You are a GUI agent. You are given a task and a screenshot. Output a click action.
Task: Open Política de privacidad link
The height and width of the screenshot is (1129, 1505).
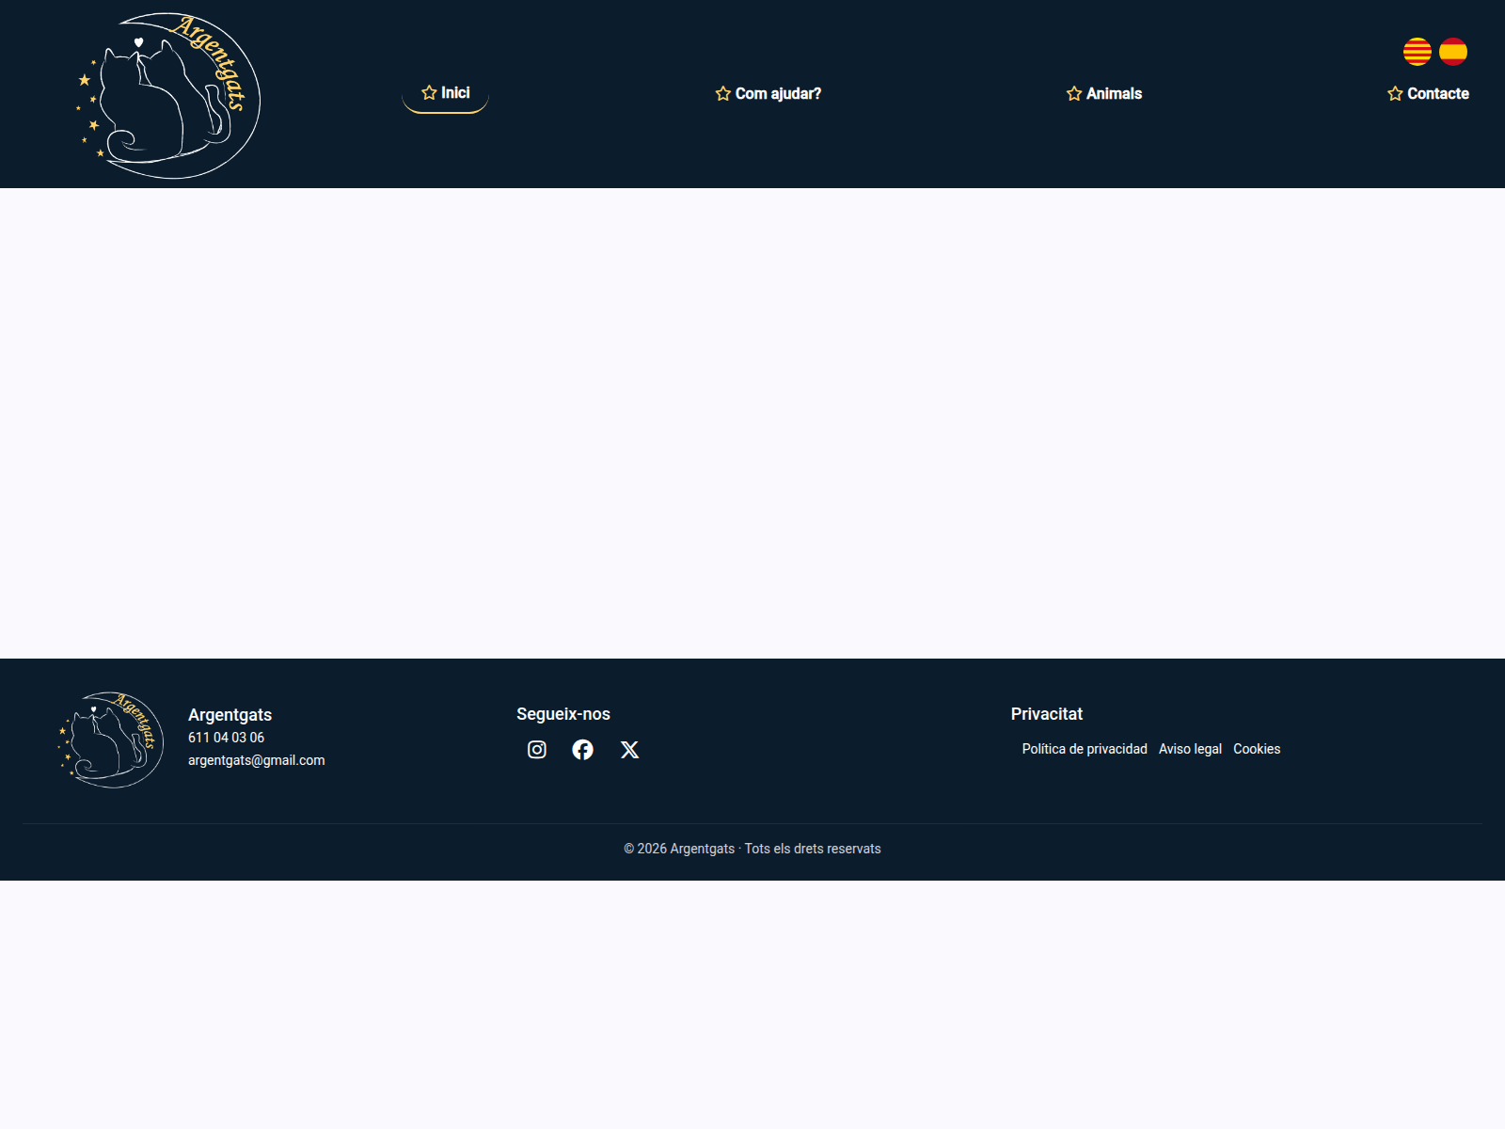coord(1085,749)
